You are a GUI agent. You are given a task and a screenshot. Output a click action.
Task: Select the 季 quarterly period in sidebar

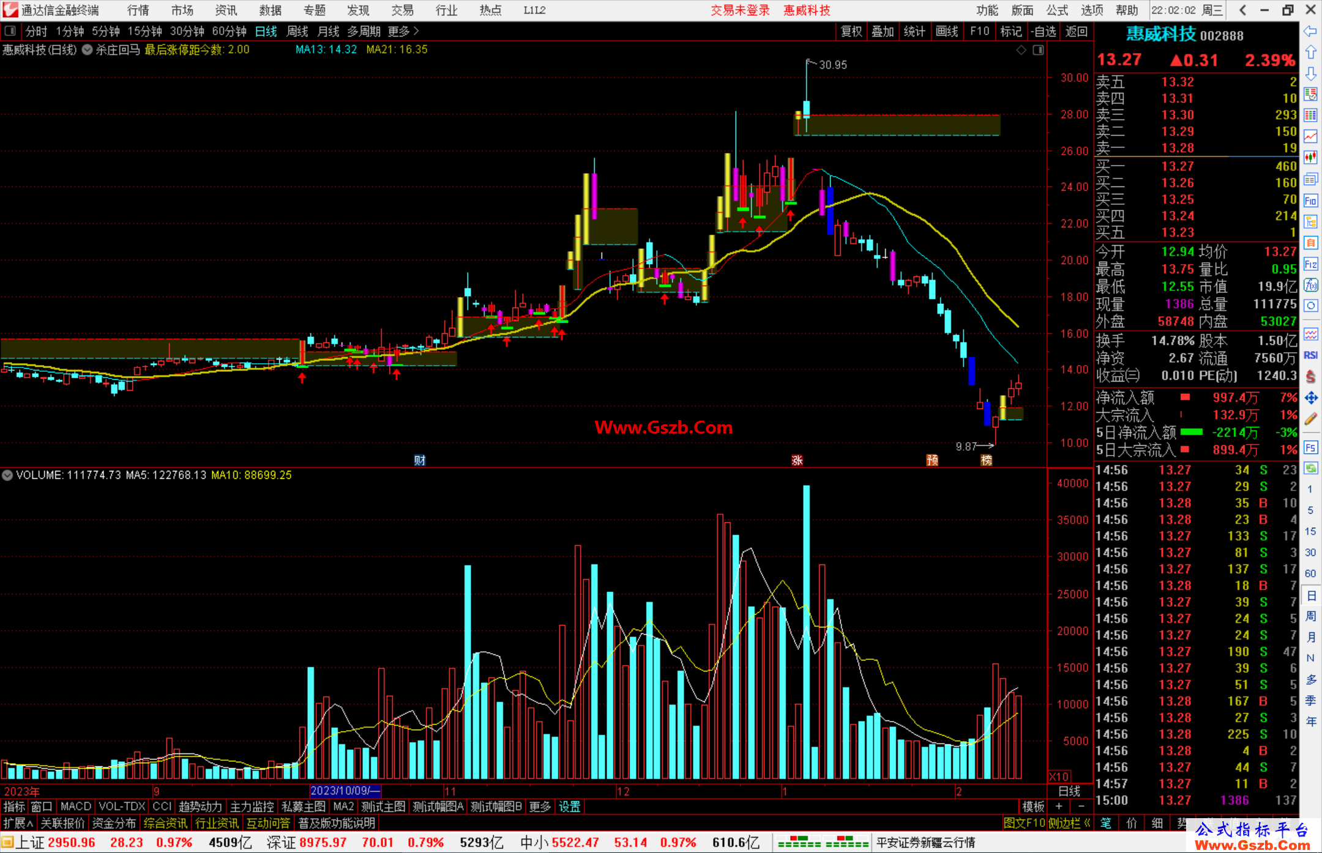point(1310,700)
